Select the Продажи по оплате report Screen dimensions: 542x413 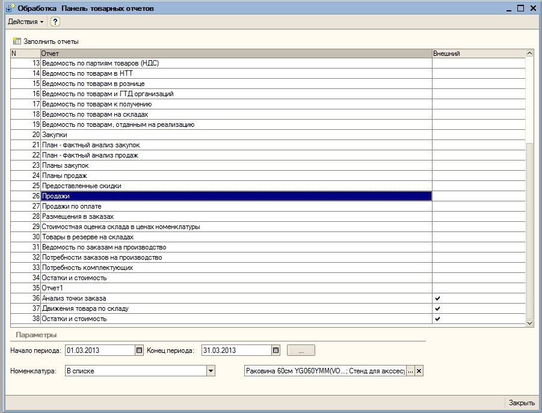coord(236,206)
